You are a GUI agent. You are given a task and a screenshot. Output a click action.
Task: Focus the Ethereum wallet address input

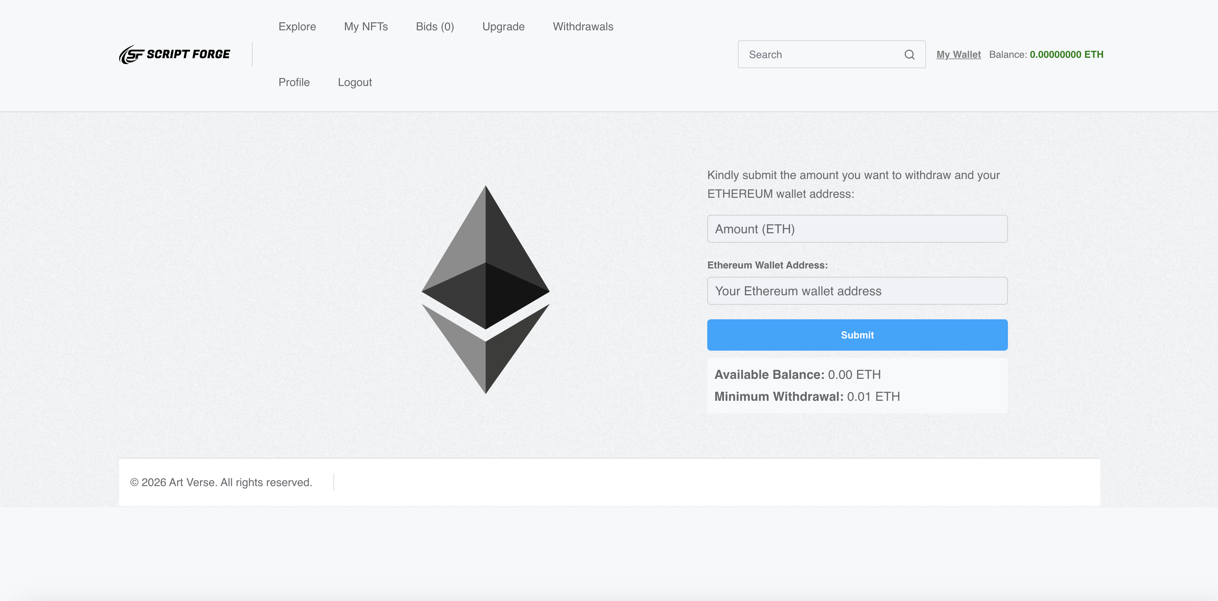pos(857,291)
